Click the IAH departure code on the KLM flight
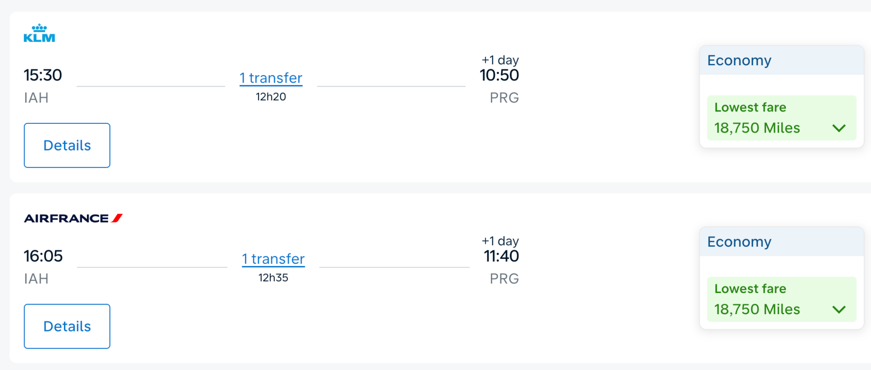 36,97
